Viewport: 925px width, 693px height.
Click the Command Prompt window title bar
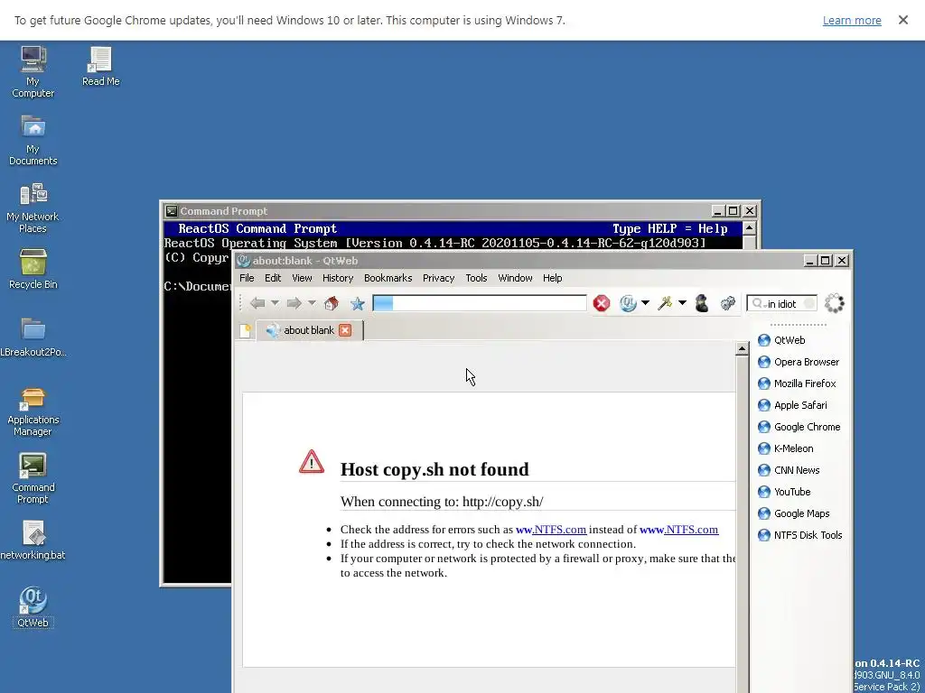(x=436, y=211)
